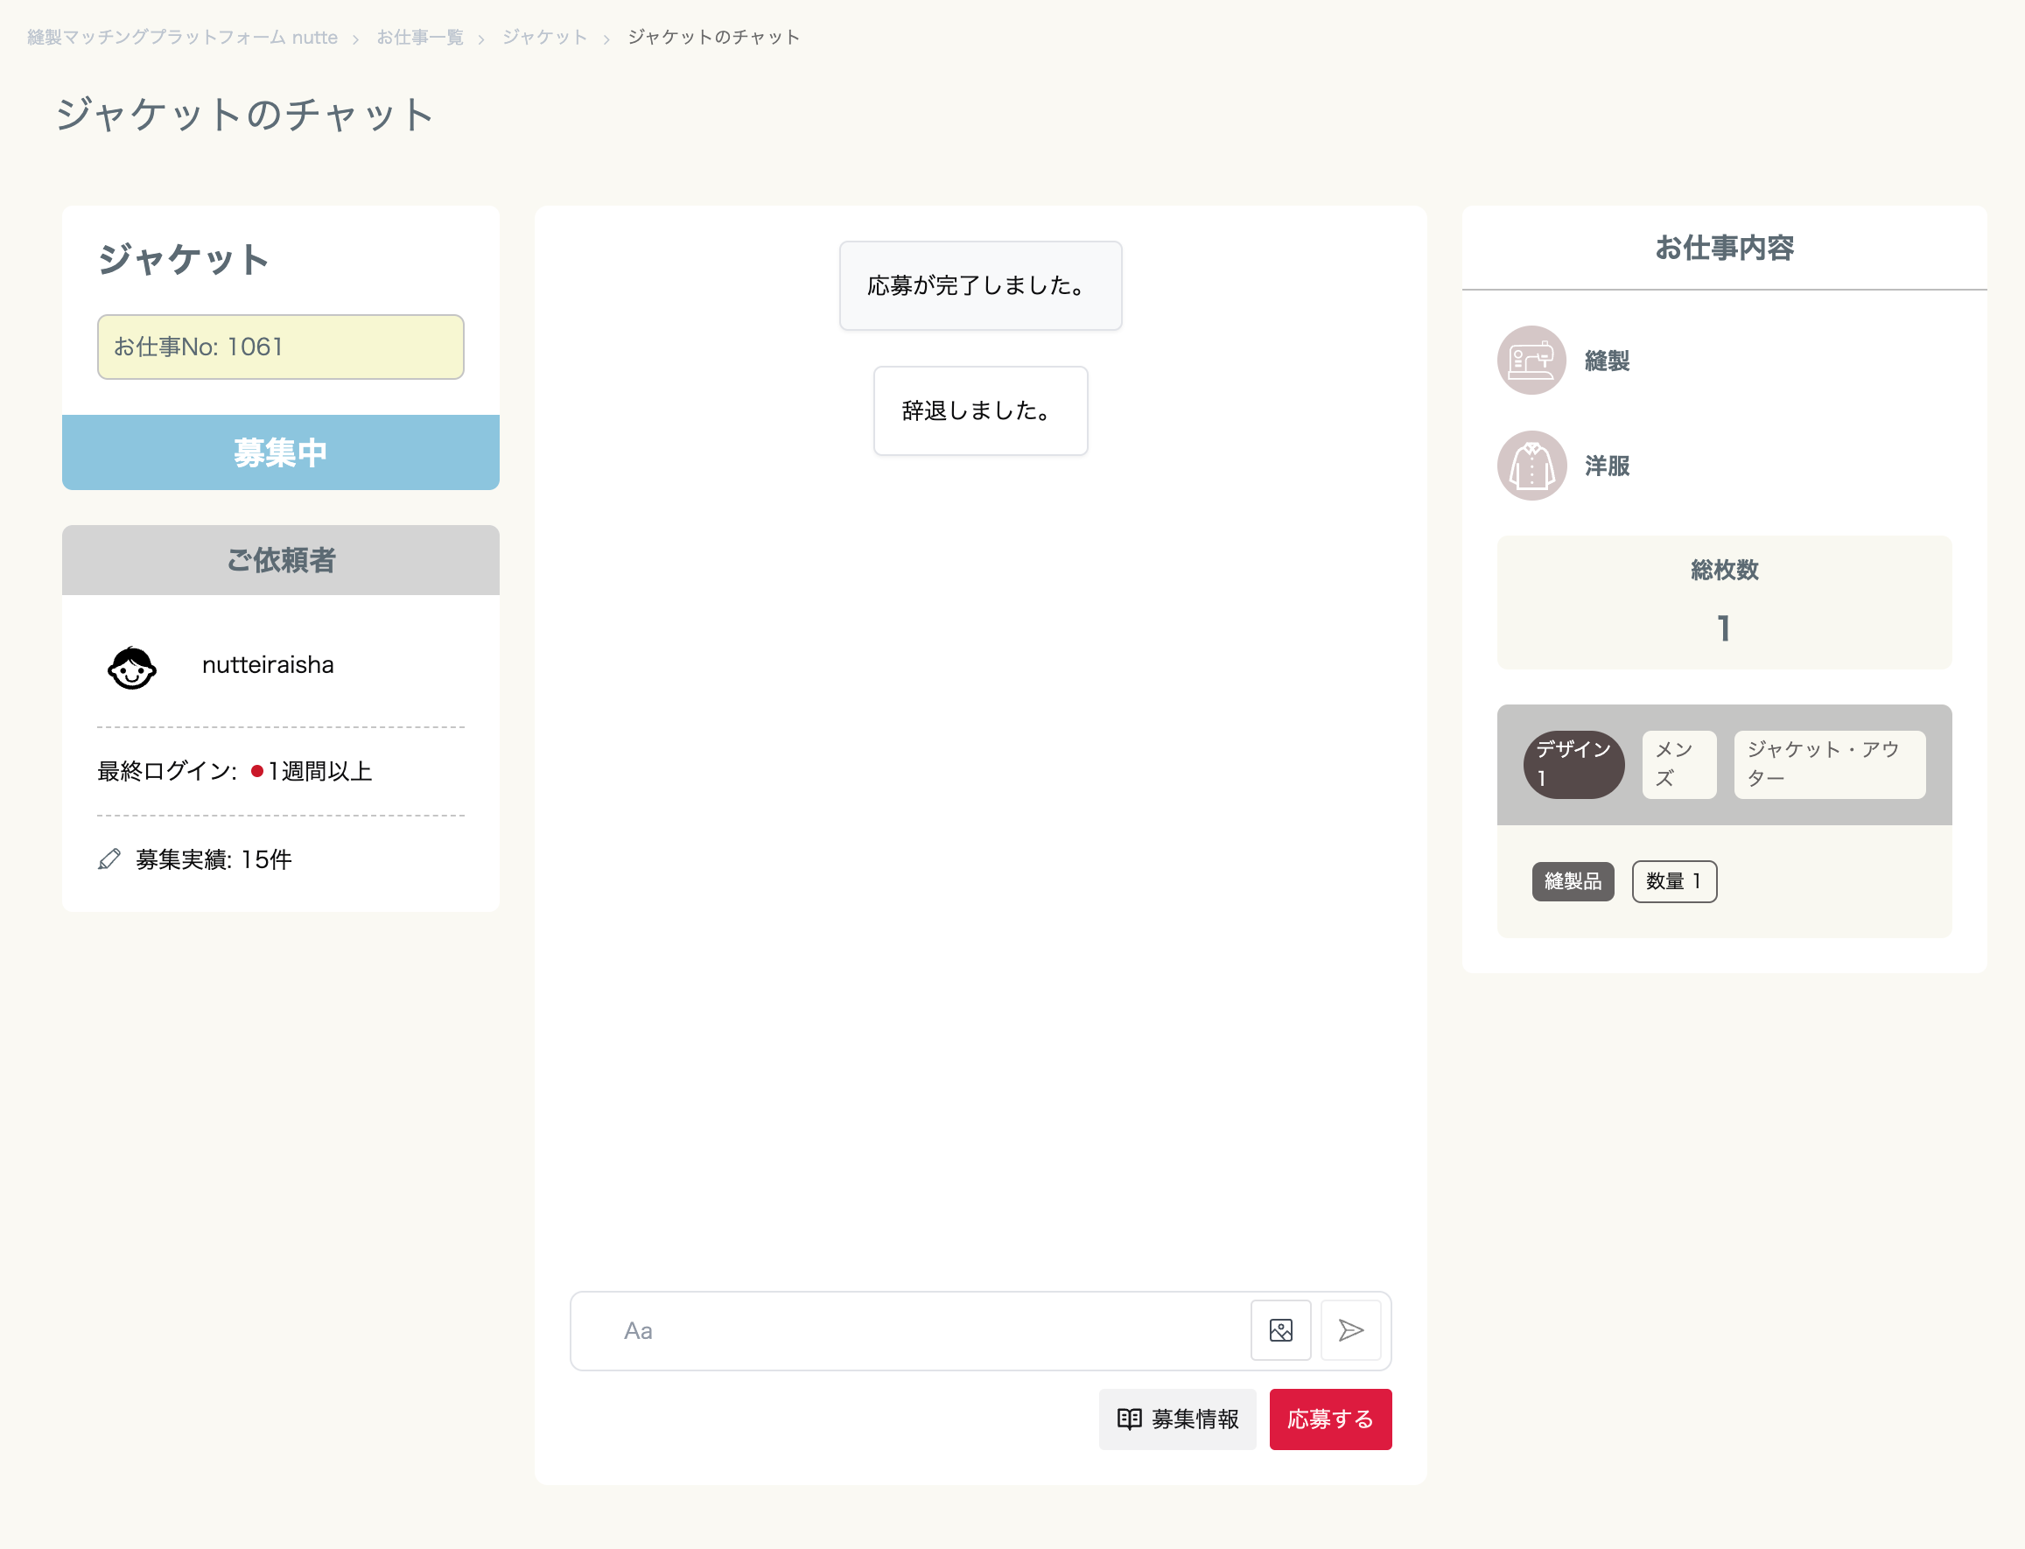Screen dimensions: 2025x1549
Task: Click the 洋服 label text
Action: (x=1607, y=466)
